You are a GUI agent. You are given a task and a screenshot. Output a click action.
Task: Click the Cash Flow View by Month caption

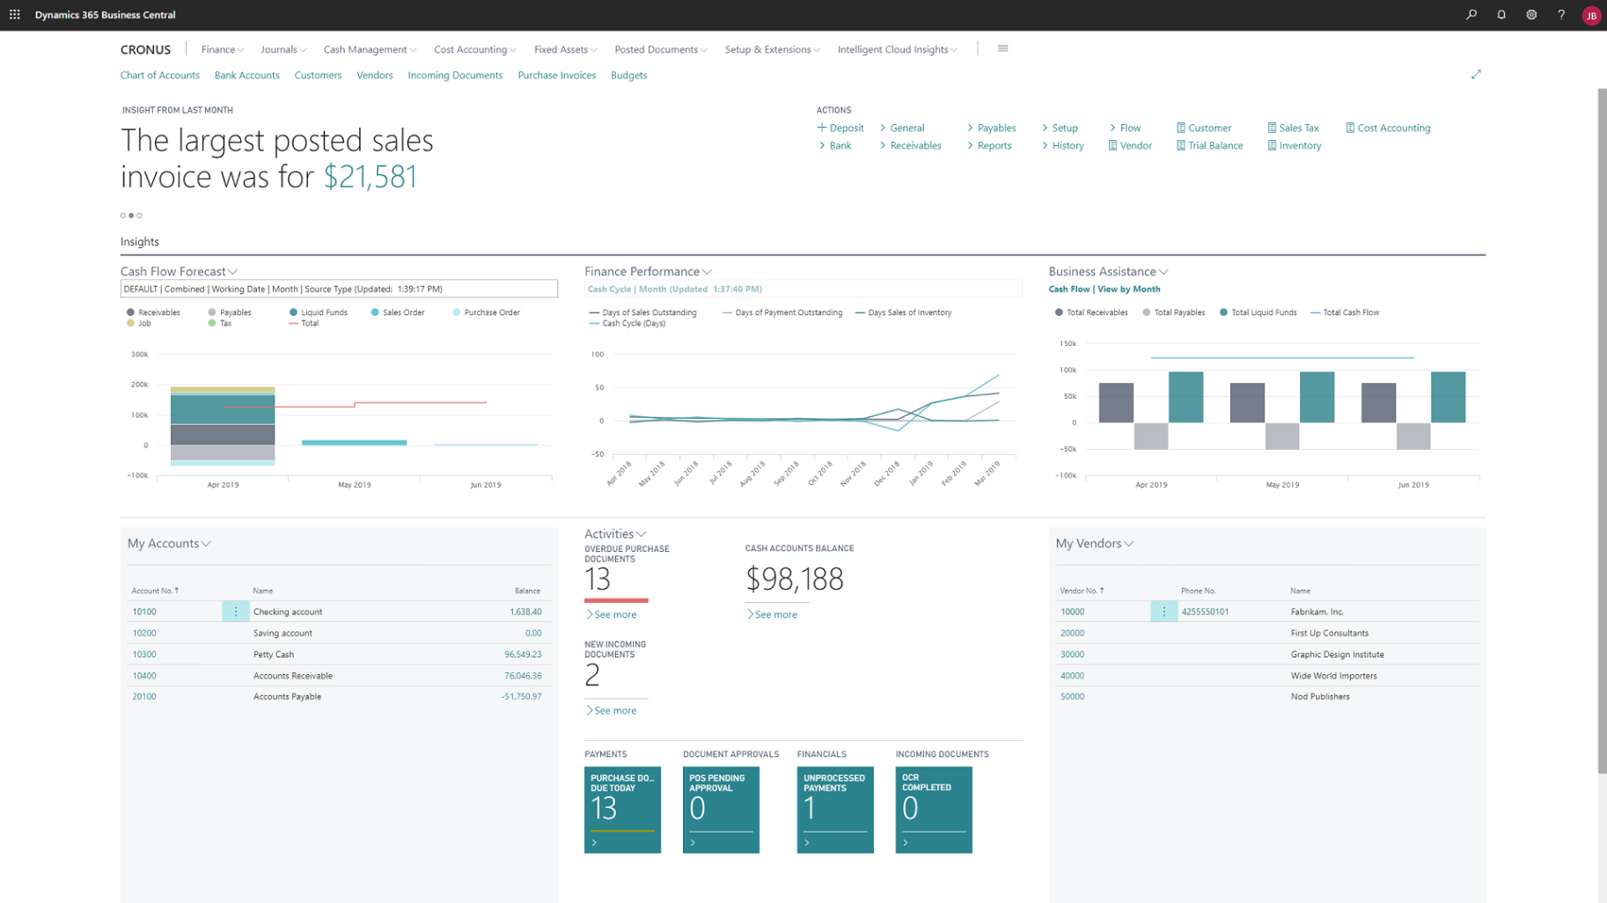point(1104,290)
